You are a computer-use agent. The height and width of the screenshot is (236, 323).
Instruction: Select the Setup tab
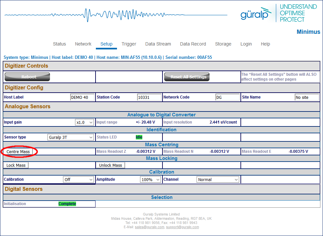(x=106, y=44)
